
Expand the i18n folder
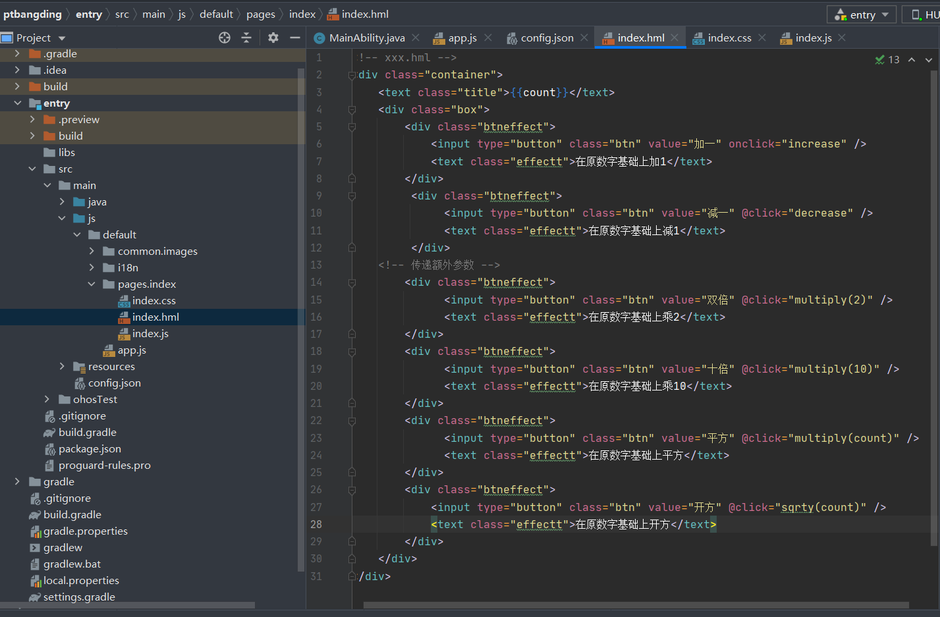[92, 267]
